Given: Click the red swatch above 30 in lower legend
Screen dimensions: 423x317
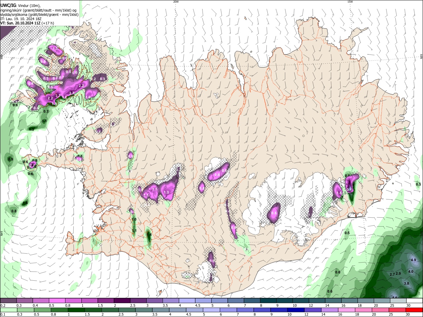Looking at the screenshot, I should 414,310.
